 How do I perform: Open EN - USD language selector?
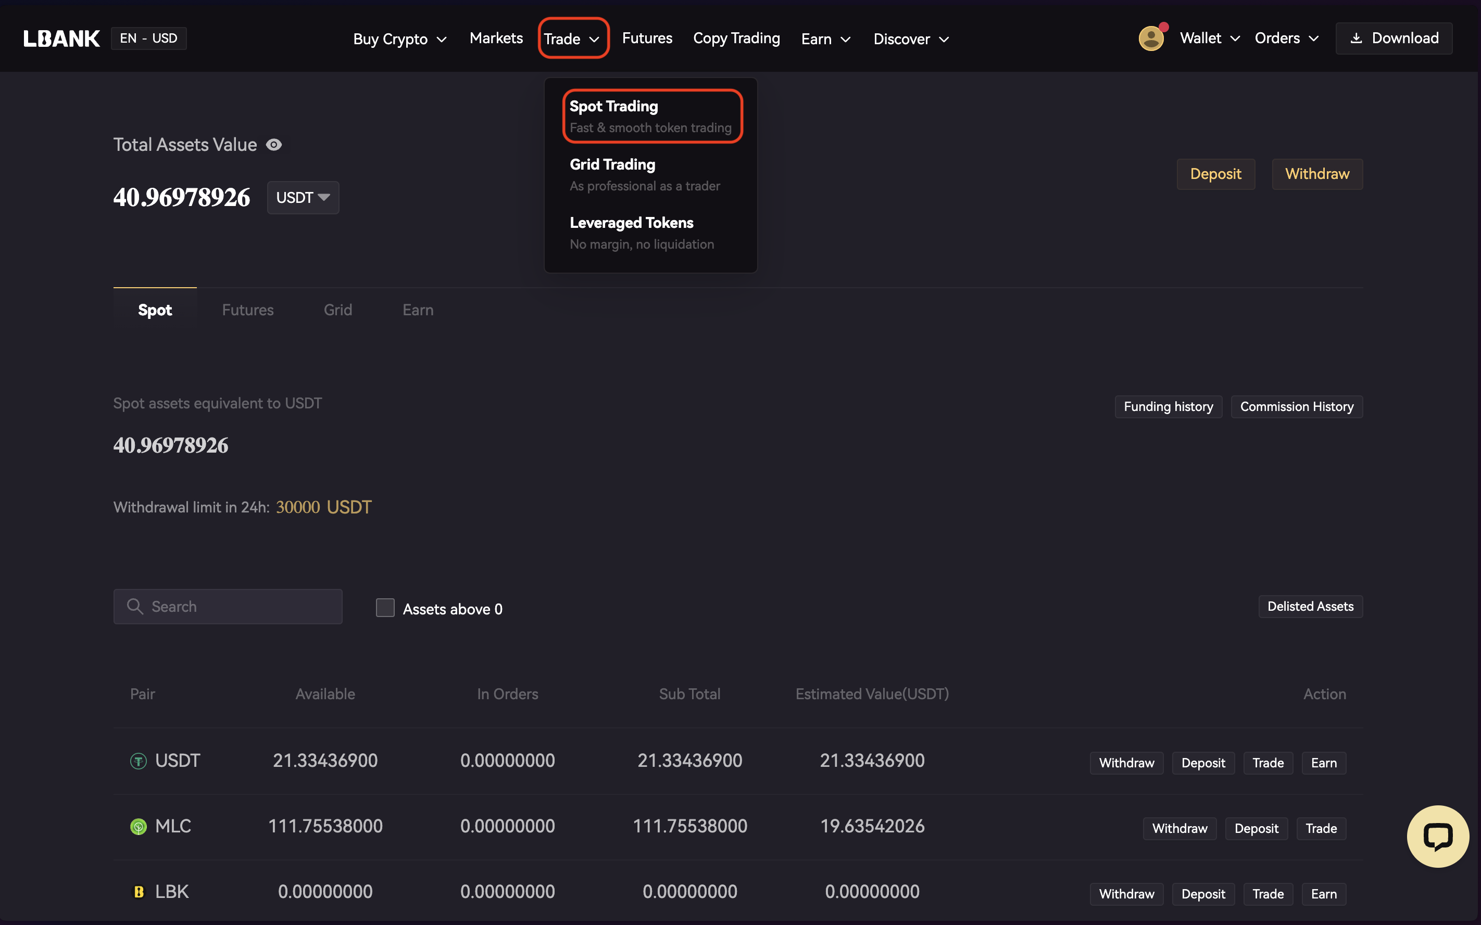coord(149,38)
